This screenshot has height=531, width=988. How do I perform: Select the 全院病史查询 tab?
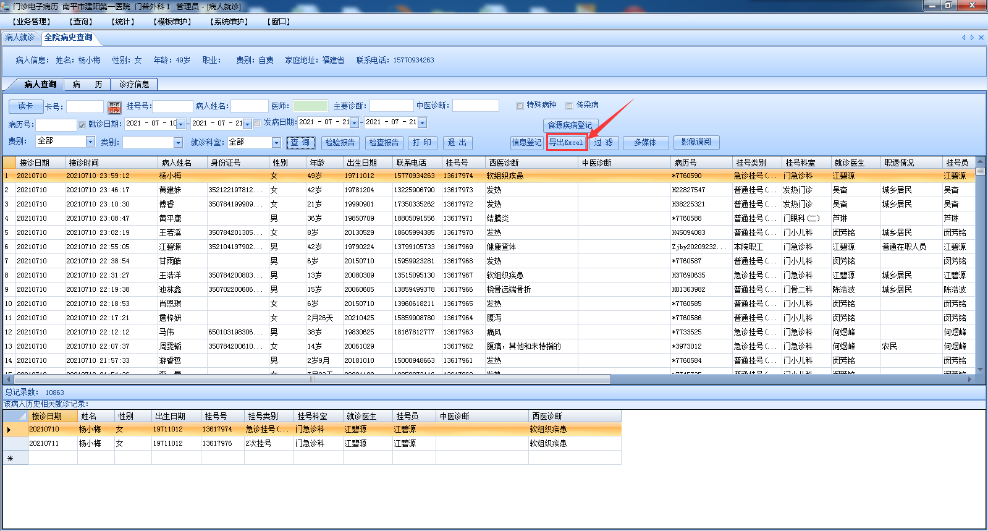69,38
